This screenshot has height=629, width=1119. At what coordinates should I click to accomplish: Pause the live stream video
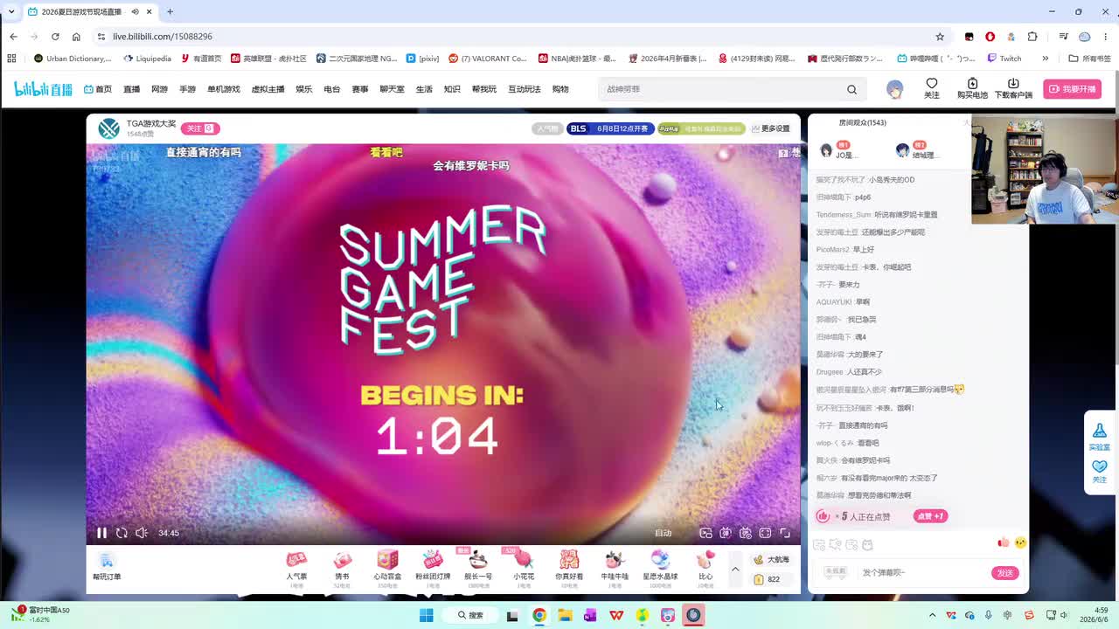click(101, 533)
